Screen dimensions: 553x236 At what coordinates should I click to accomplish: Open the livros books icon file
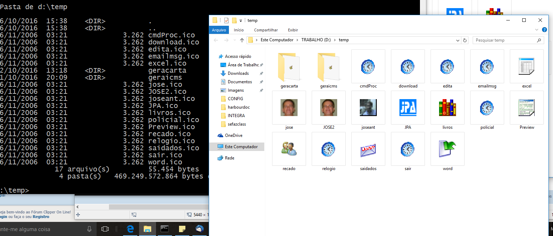tap(447, 108)
